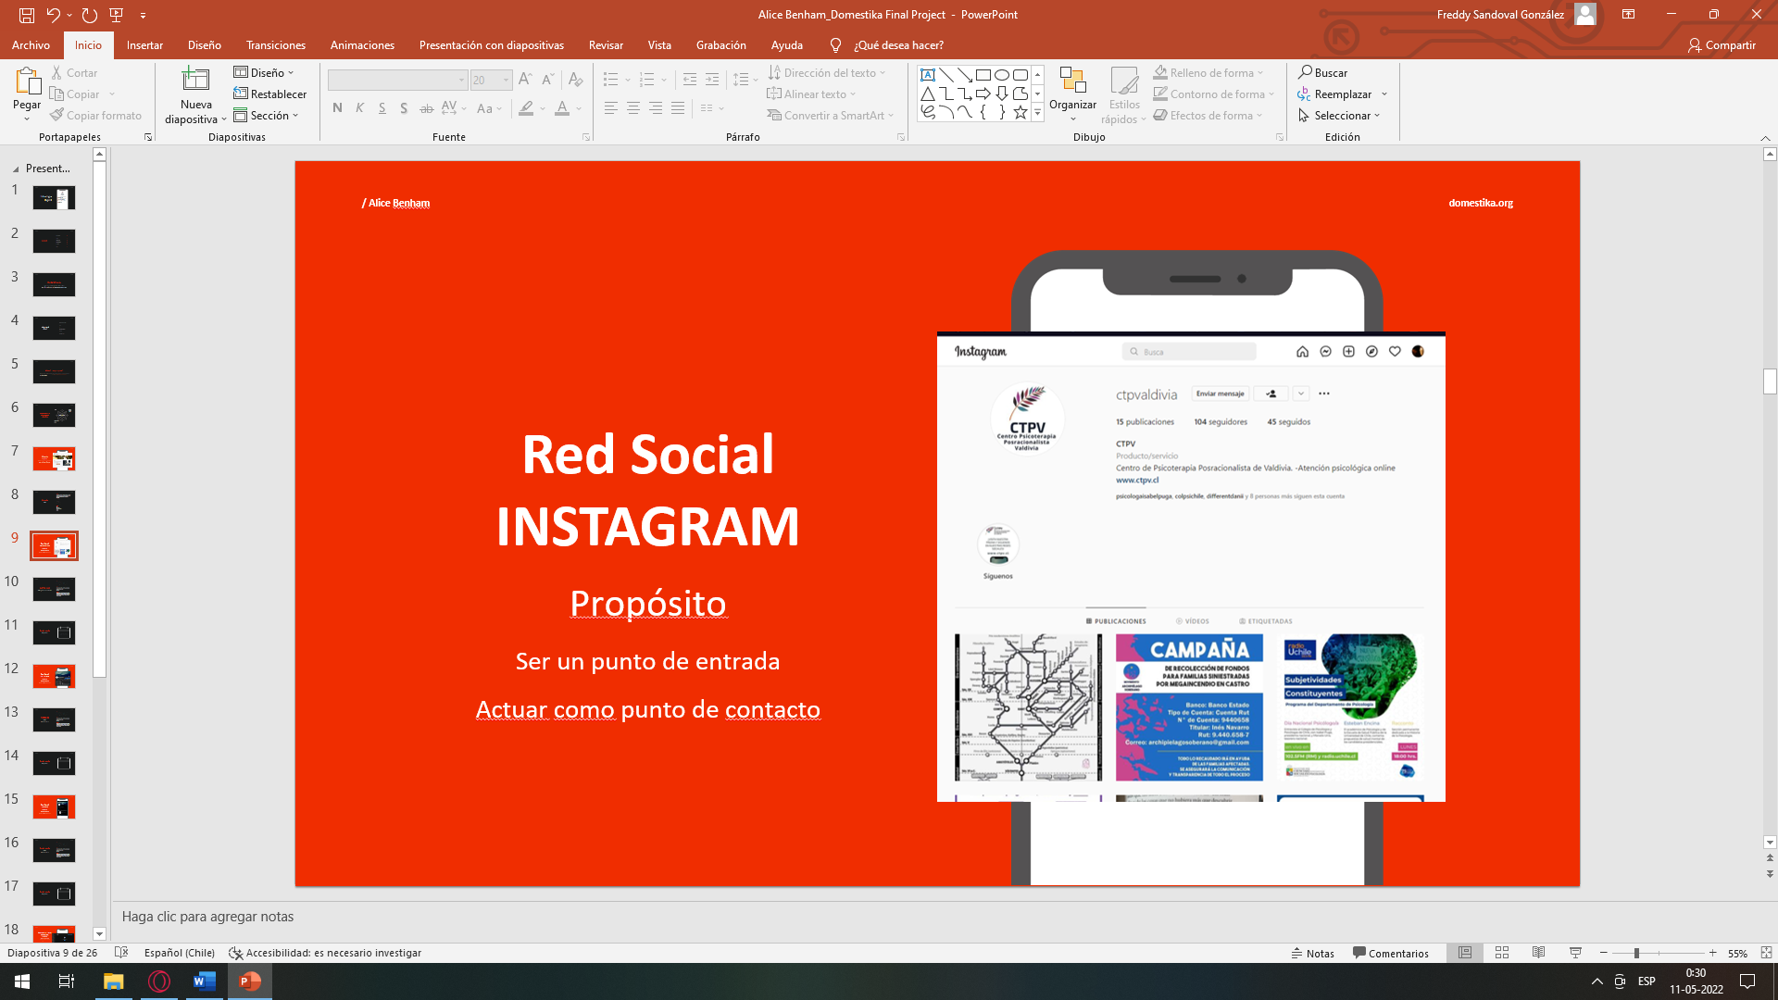Viewport: 1778px width, 1000px height.
Task: Expand the Diseño layout dropdown
Action: click(265, 72)
